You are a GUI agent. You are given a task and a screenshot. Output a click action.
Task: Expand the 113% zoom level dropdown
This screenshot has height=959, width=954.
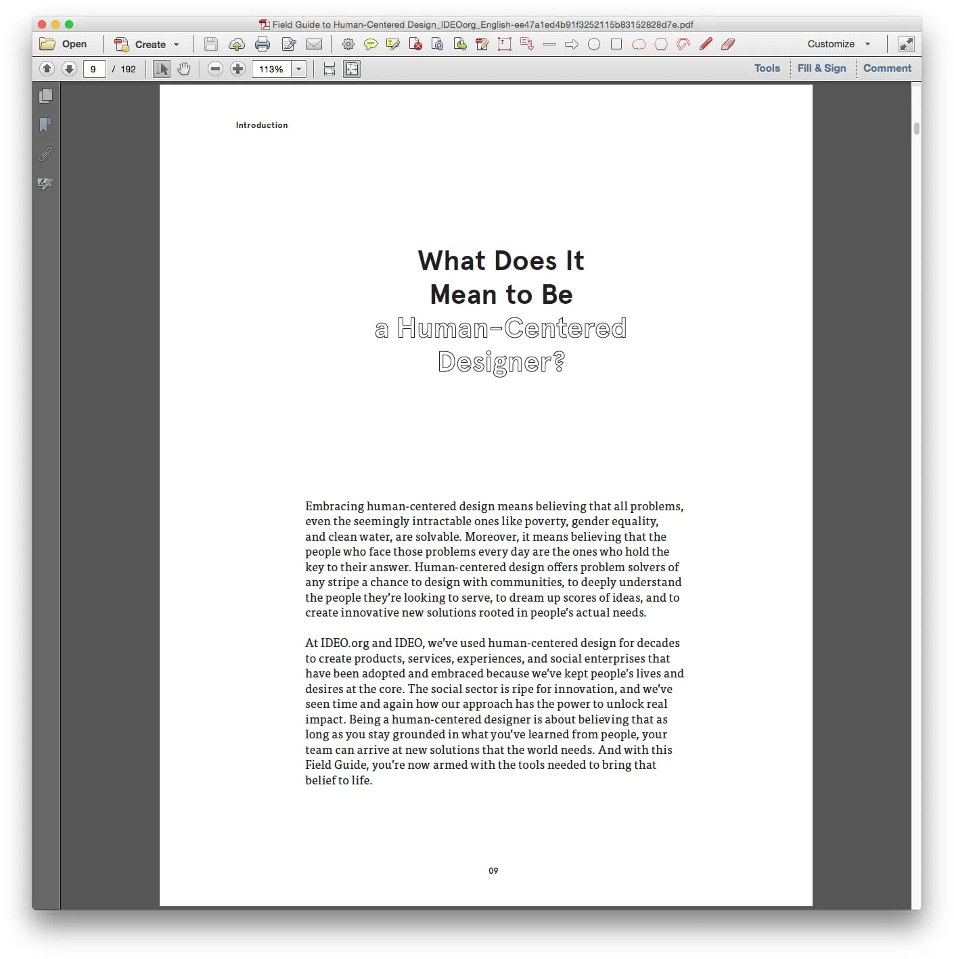click(x=298, y=69)
